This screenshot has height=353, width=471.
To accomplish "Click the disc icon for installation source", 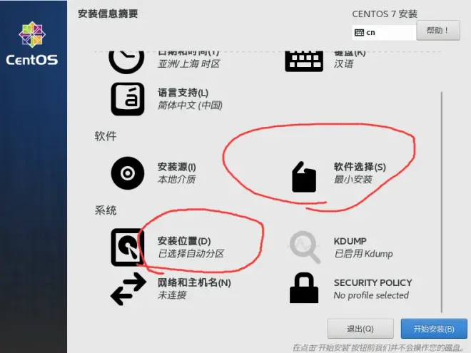I will pyautogui.click(x=128, y=173).
